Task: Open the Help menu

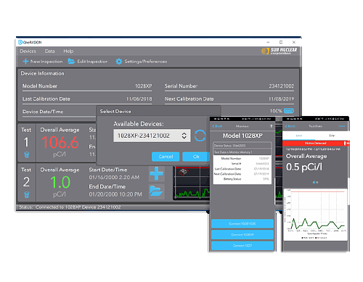Action: click(x=68, y=51)
